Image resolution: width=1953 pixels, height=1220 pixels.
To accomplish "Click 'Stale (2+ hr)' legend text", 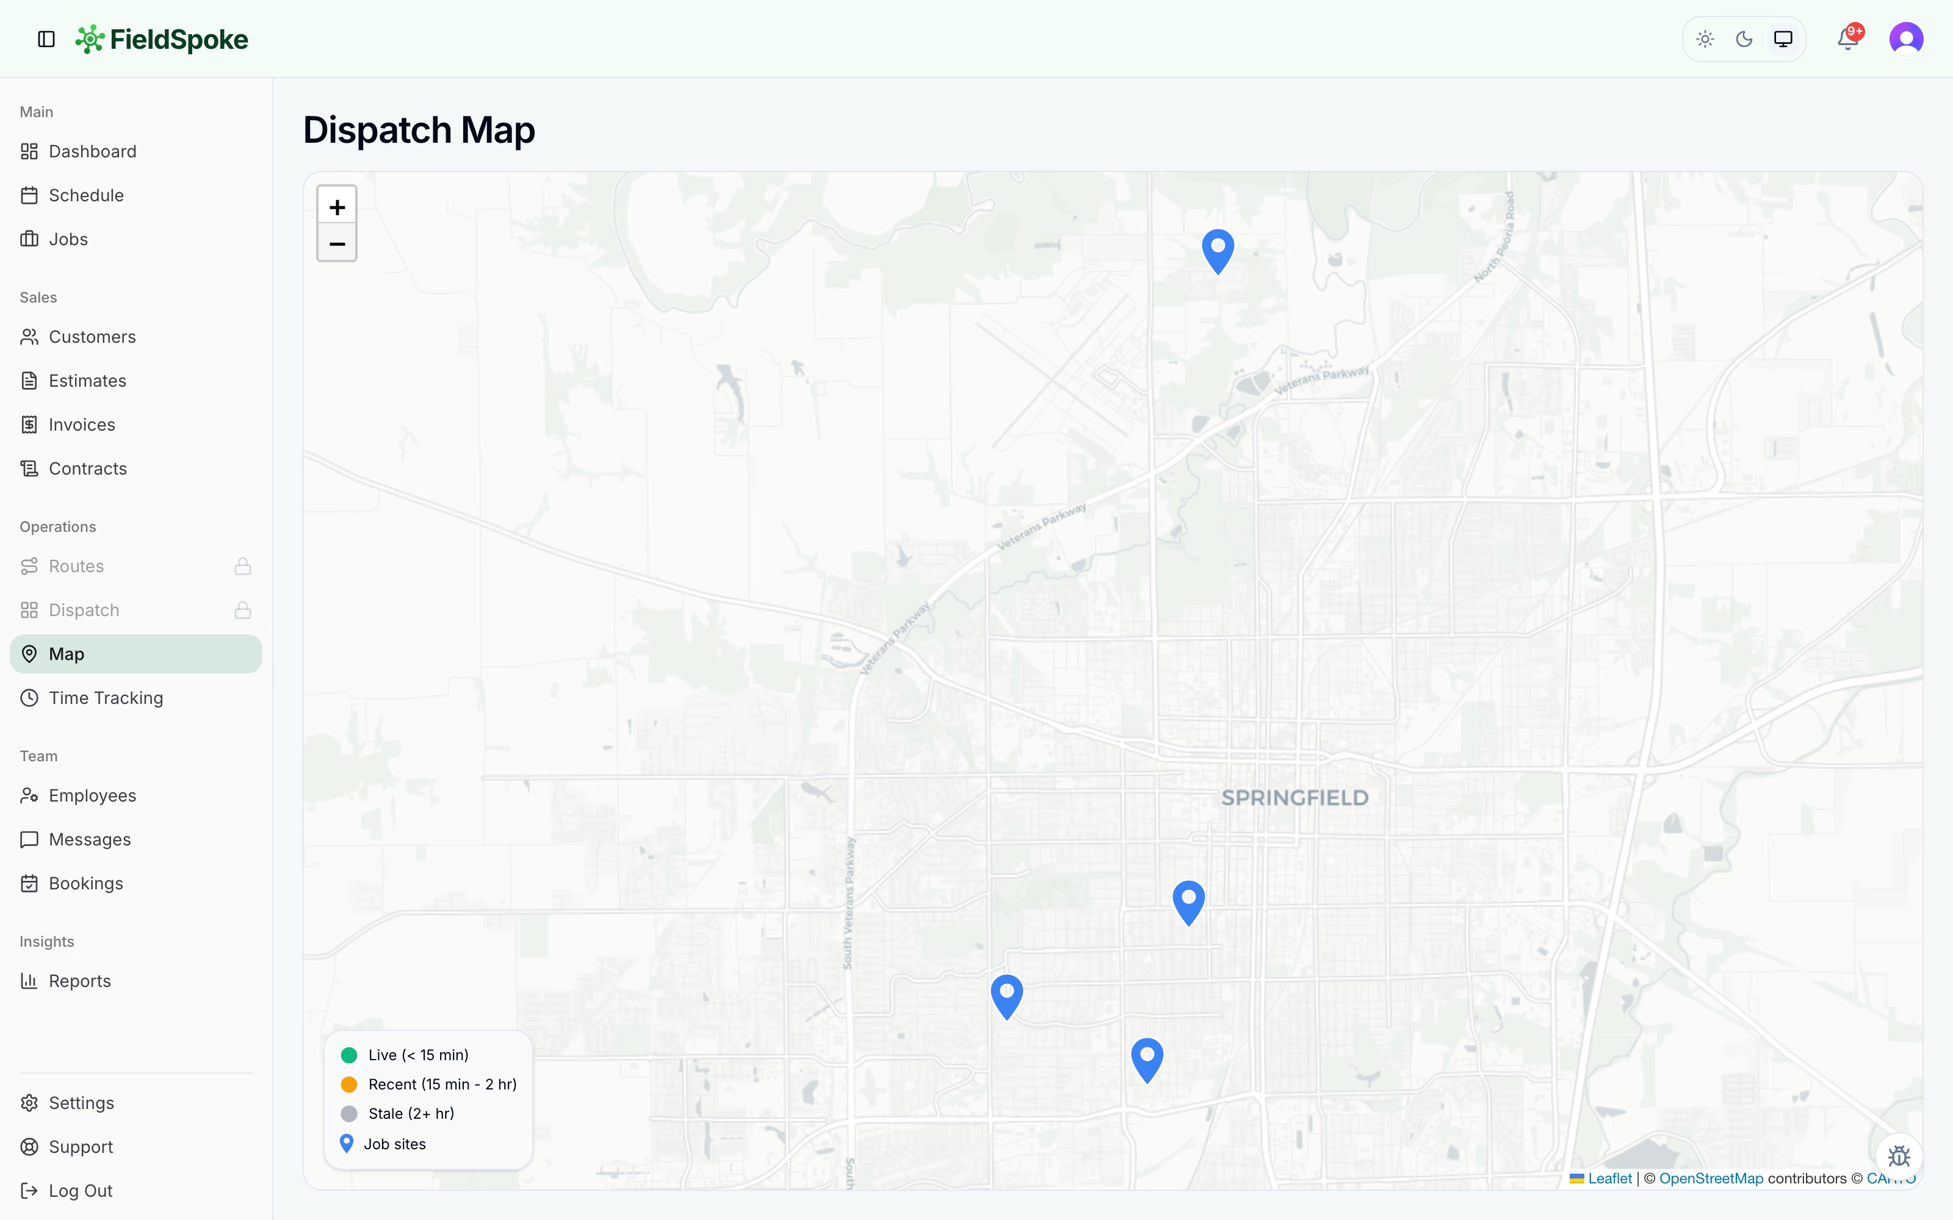I will tap(411, 1113).
